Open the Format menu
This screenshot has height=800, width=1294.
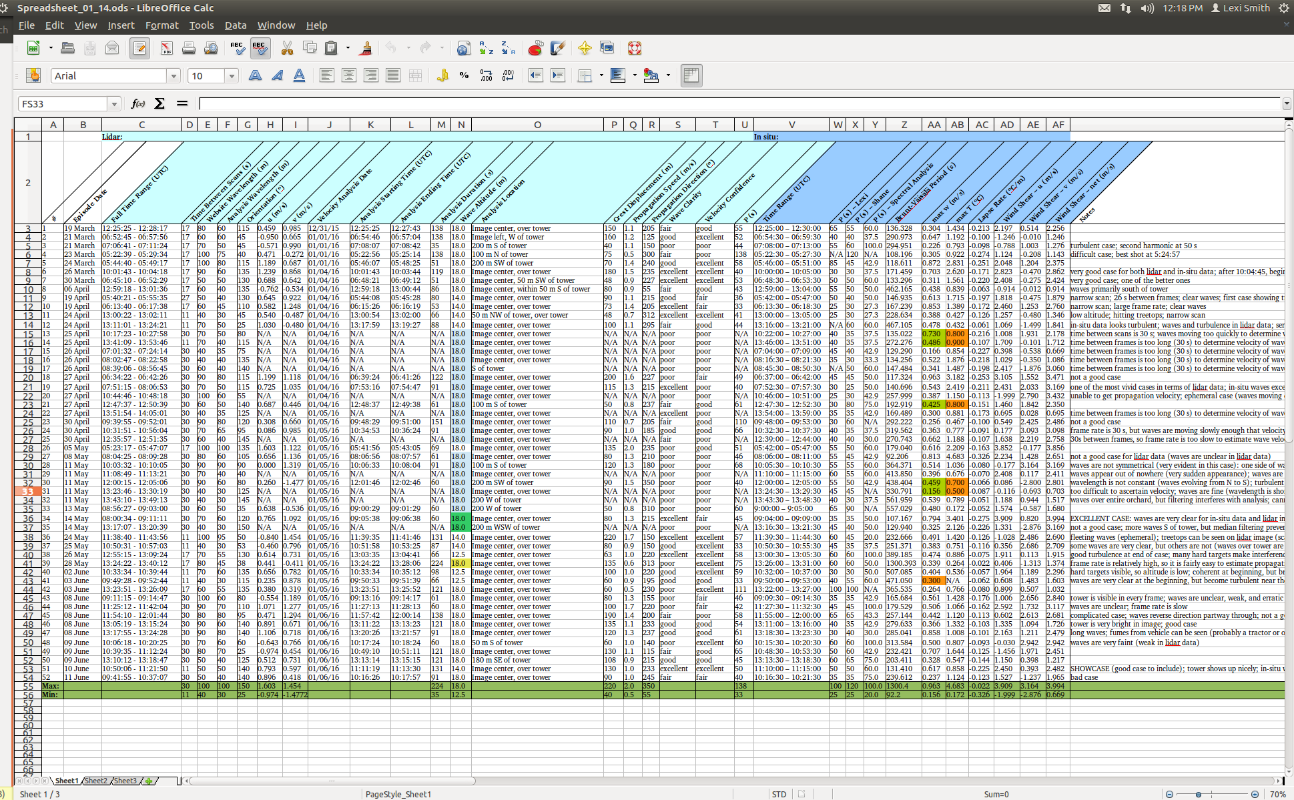point(162,25)
